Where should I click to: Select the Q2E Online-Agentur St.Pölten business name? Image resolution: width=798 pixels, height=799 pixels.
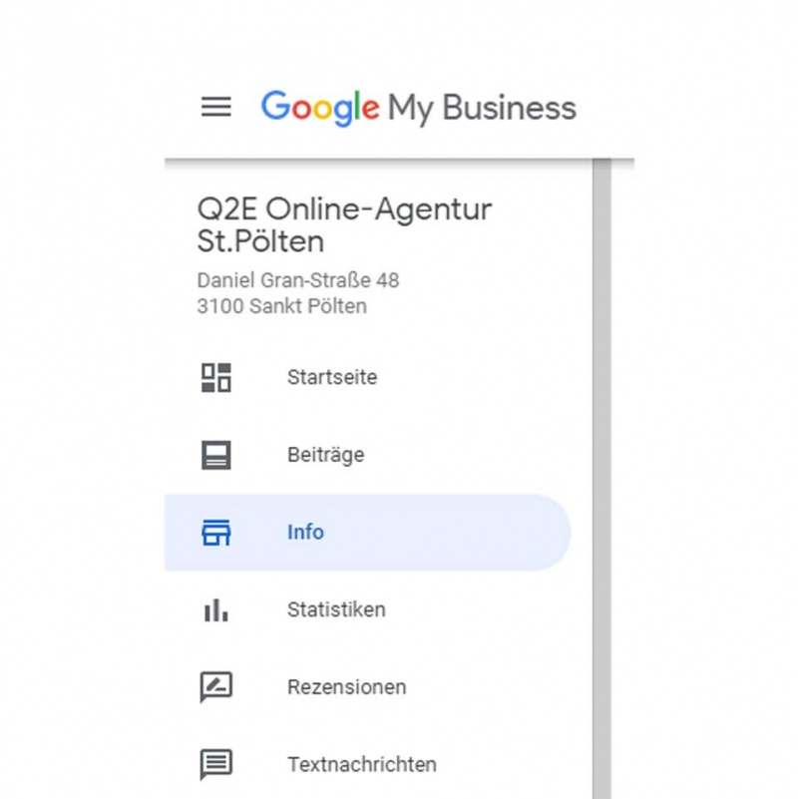[344, 224]
